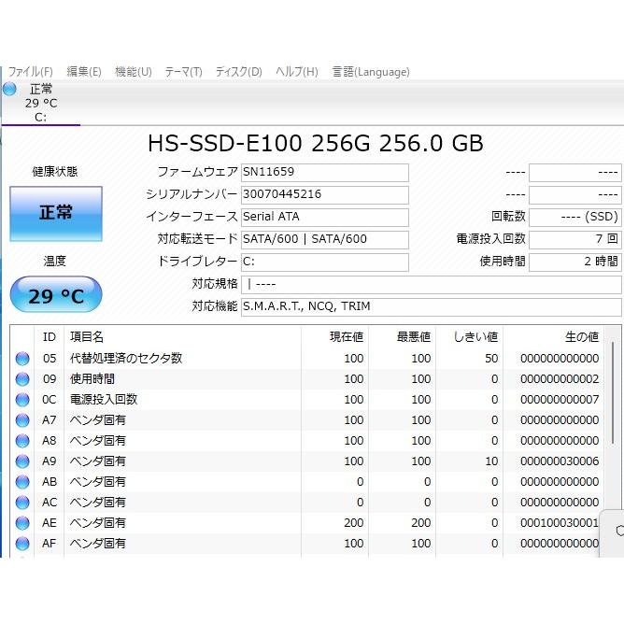Click raw value 000000000002 in 09 row

point(560,379)
